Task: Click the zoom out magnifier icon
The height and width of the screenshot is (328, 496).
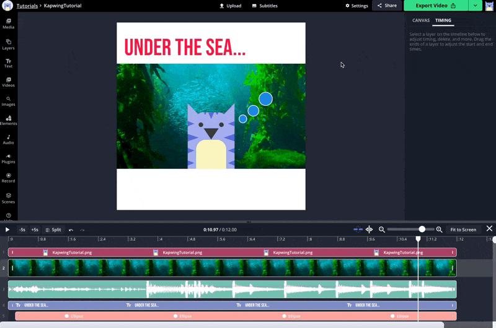Action: click(382, 230)
